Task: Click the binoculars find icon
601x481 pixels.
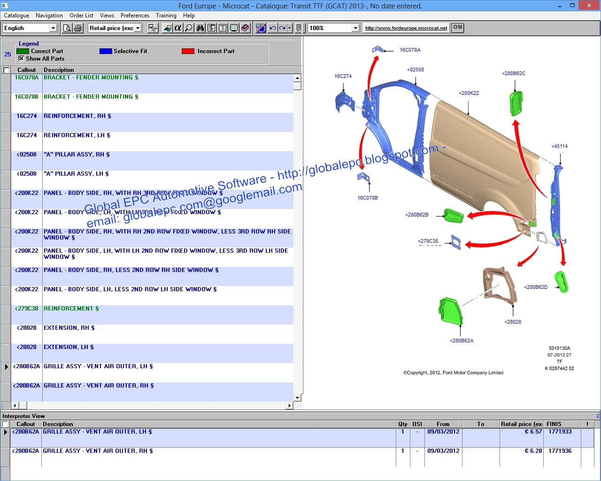Action: click(200, 28)
